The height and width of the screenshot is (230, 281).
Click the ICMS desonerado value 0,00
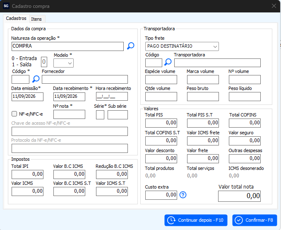(x=234, y=176)
